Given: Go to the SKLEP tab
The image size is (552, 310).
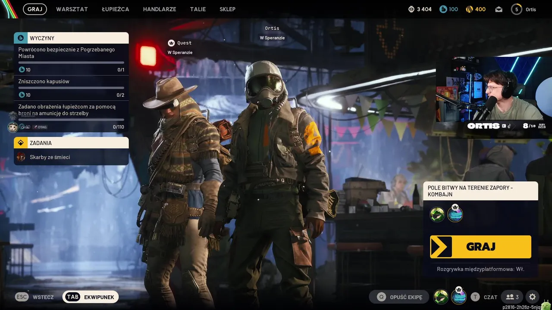Looking at the screenshot, I should click(227, 9).
